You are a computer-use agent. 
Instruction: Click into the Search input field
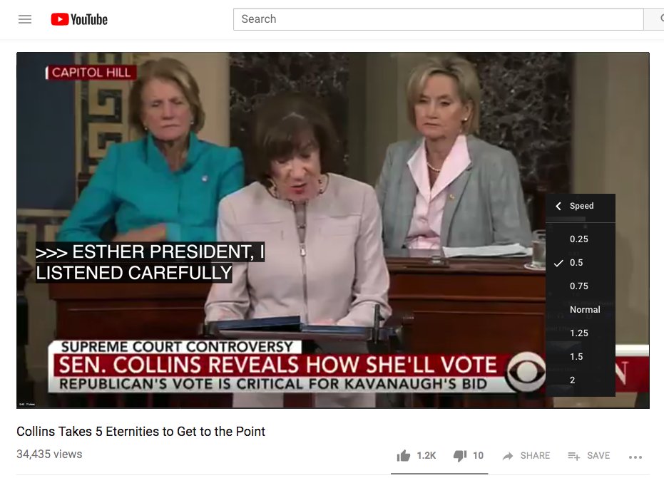point(439,19)
